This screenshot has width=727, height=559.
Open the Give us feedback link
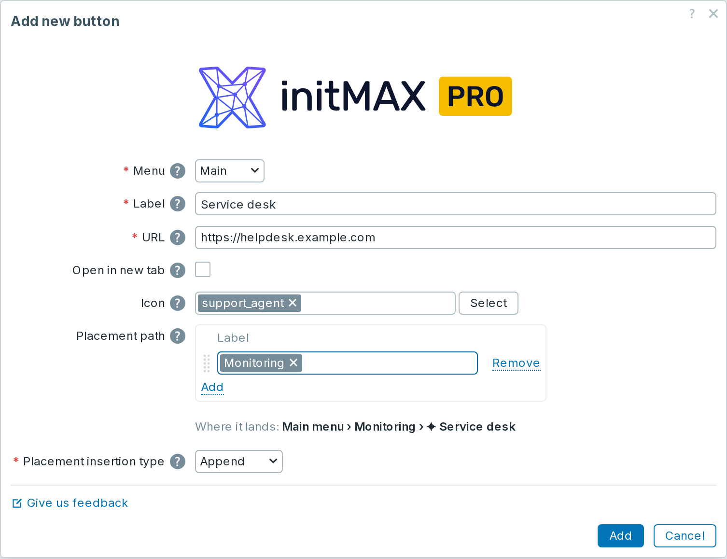tap(70, 503)
